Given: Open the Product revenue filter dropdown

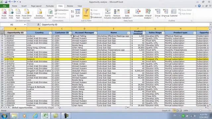Looking at the screenshot, I should coord(144,33).
